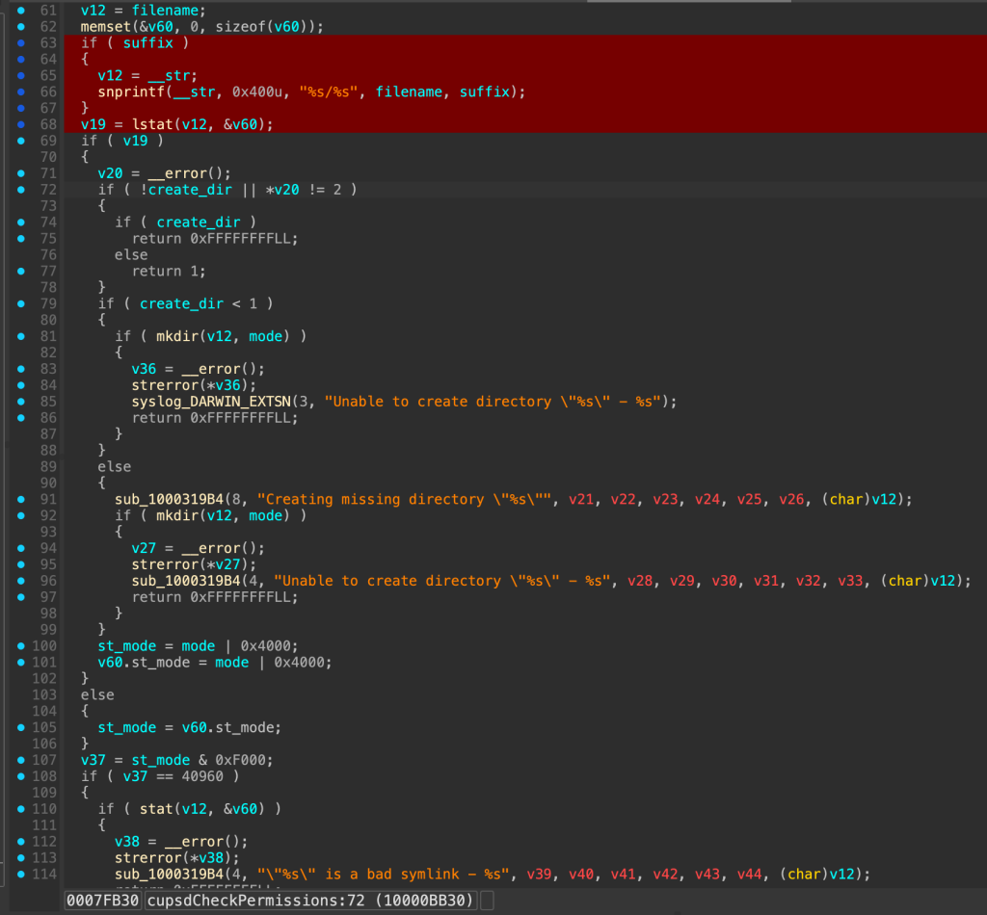987x915 pixels.
Task: Click 0x400u size argument on line 66
Action: coord(256,91)
